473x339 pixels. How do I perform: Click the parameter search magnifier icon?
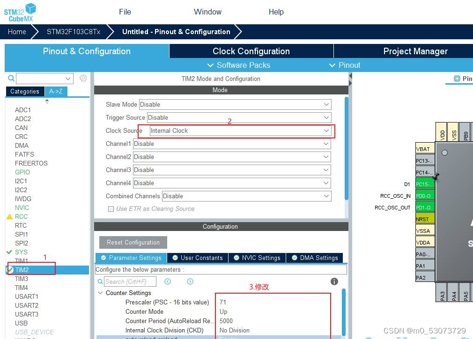pos(100,281)
